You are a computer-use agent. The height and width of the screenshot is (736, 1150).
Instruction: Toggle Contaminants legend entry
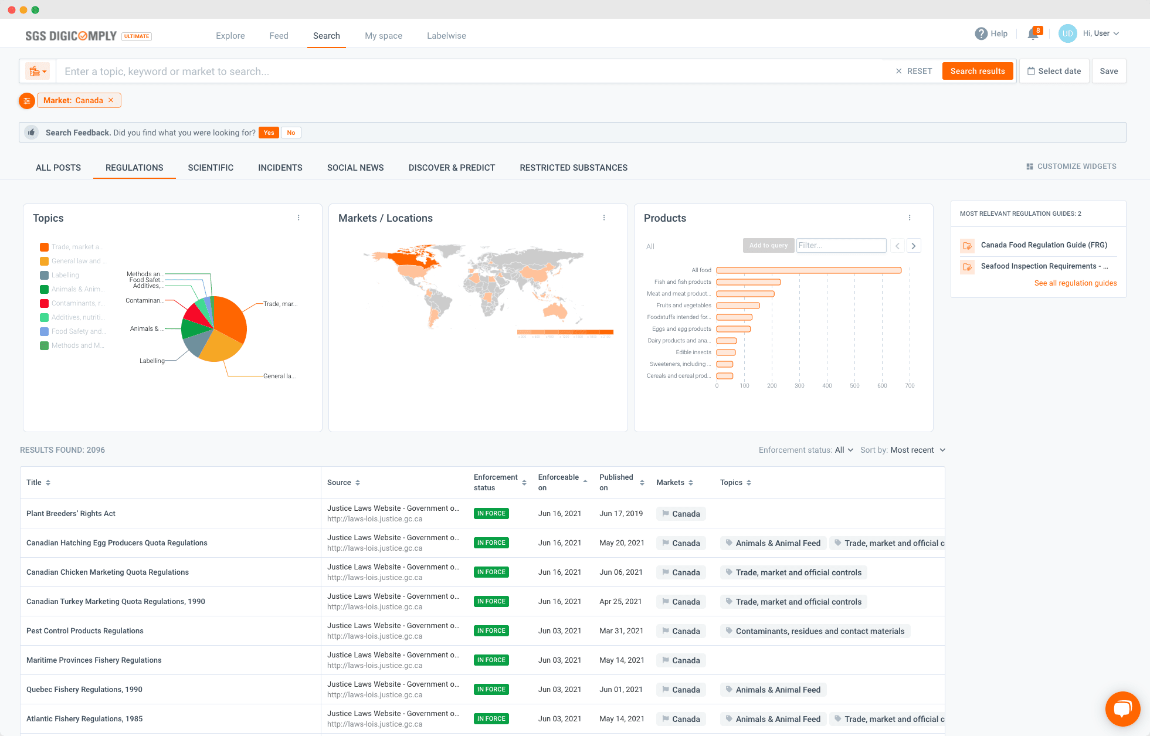(x=72, y=303)
